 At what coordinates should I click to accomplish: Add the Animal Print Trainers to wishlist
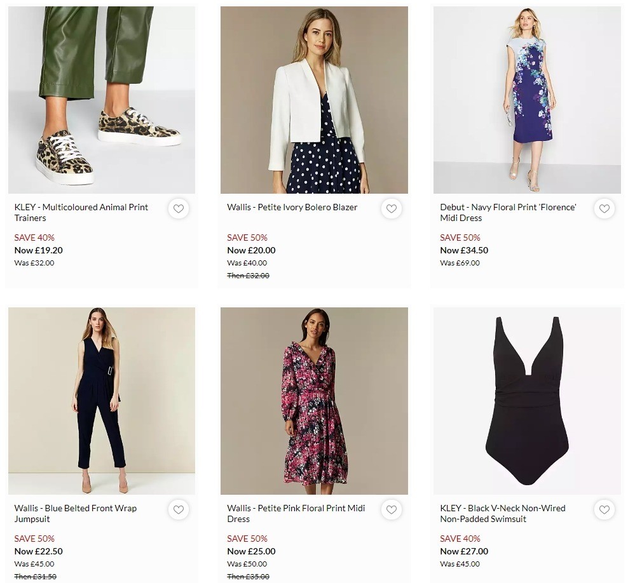click(179, 208)
